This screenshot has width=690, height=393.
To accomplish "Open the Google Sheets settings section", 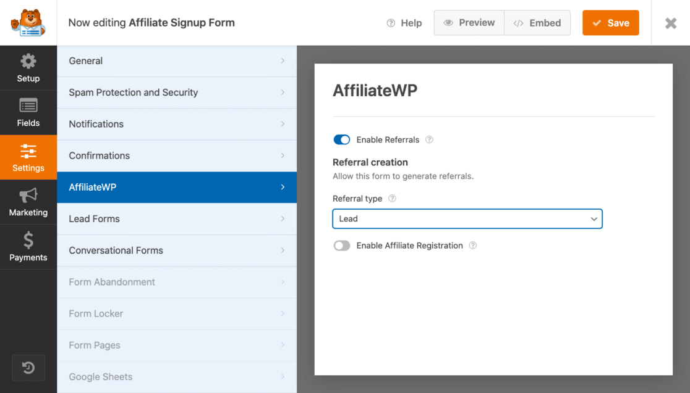I will 177,377.
